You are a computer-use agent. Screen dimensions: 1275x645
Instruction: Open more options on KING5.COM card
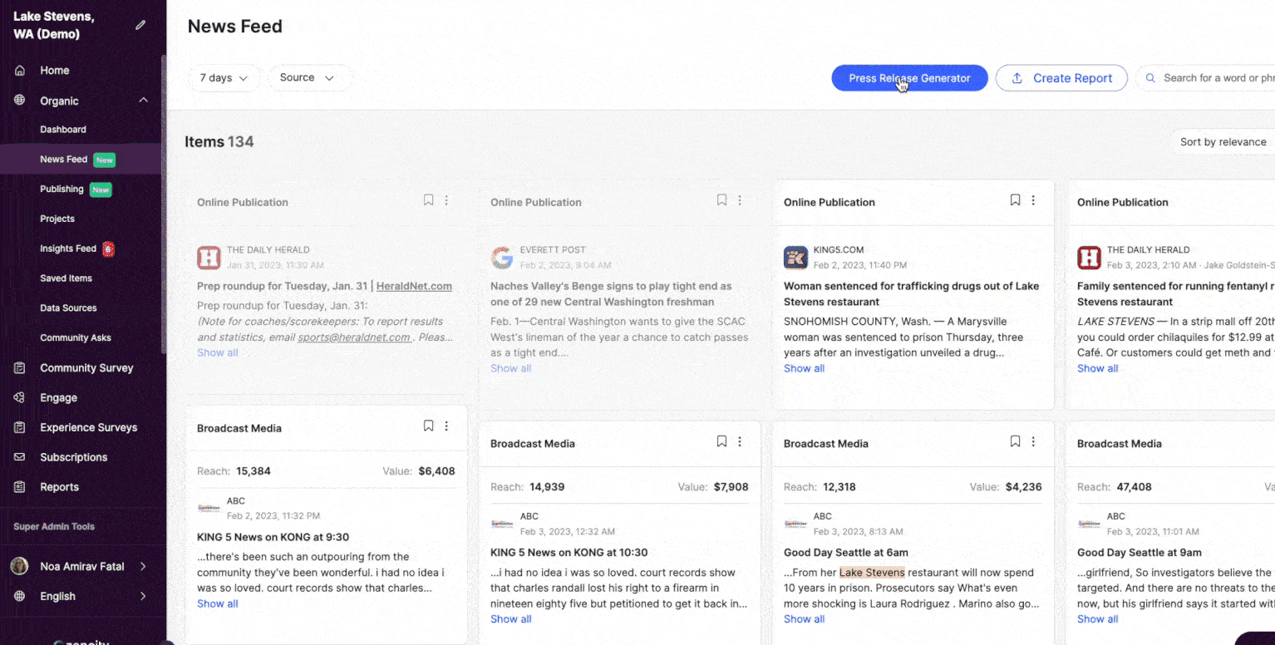point(1033,200)
